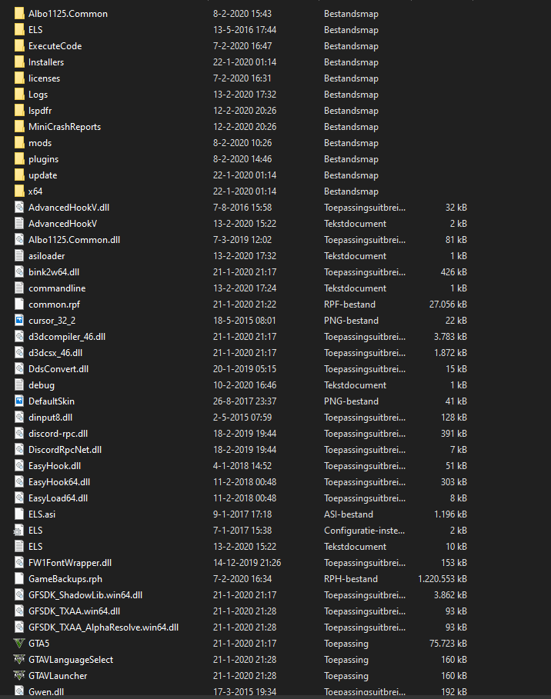Click the cursor_32_2 PNG file icon
The width and height of the screenshot is (551, 699).
19,321
